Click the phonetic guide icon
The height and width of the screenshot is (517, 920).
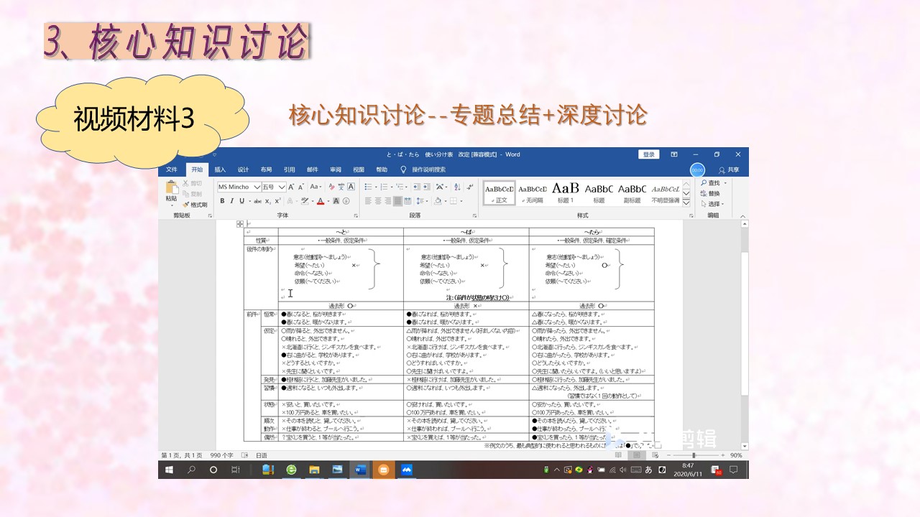click(340, 187)
